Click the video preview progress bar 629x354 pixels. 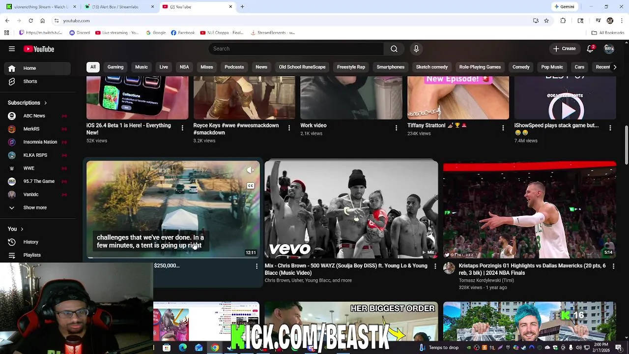173,258
